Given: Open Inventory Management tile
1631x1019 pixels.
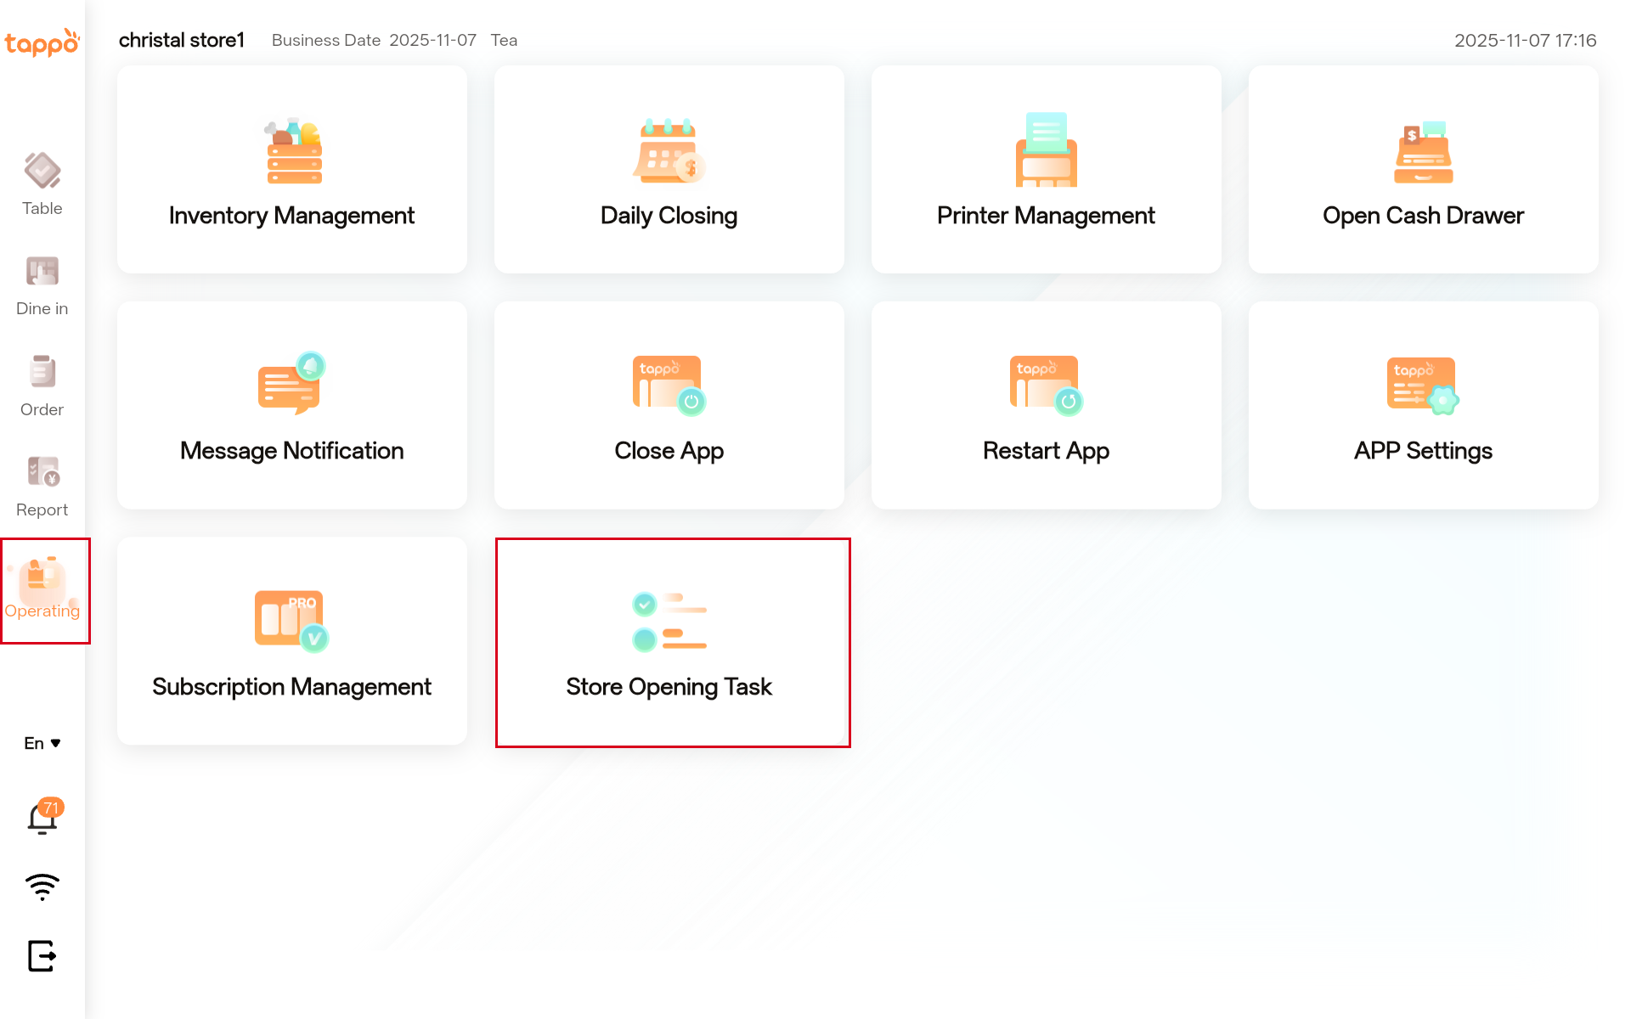Looking at the screenshot, I should click(x=291, y=170).
